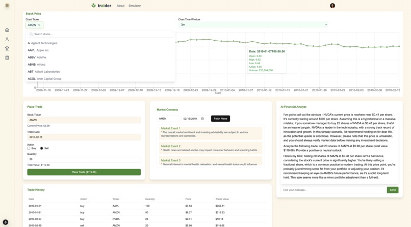The width and height of the screenshot is (411, 227).
Task: Focus the Type your message chat input
Action: 333,190
